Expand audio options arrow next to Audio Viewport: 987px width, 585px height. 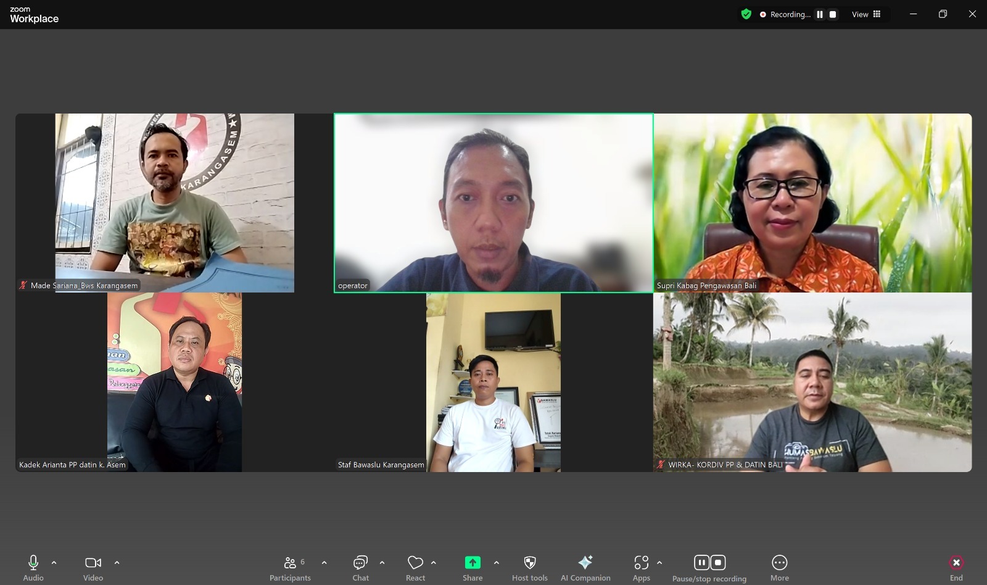coord(54,563)
